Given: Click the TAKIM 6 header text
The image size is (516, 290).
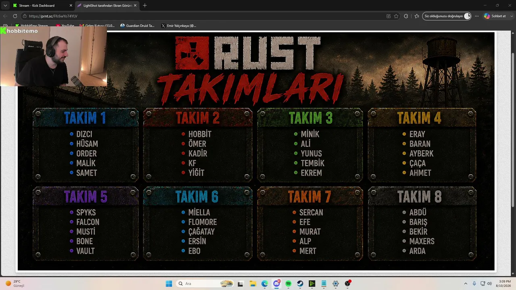Looking at the screenshot, I should coord(197,197).
